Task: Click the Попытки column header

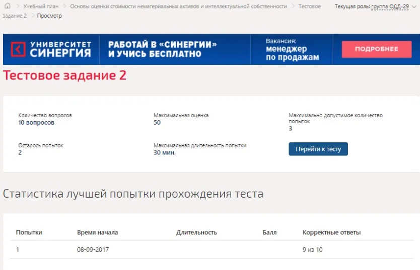Action: [x=29, y=232]
